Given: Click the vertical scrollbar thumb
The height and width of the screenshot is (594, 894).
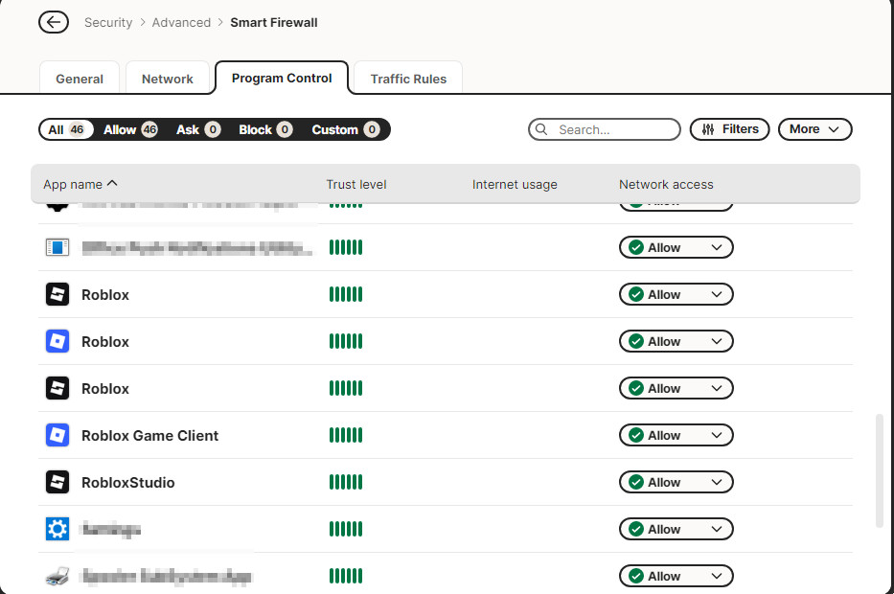Looking at the screenshot, I should (880, 470).
